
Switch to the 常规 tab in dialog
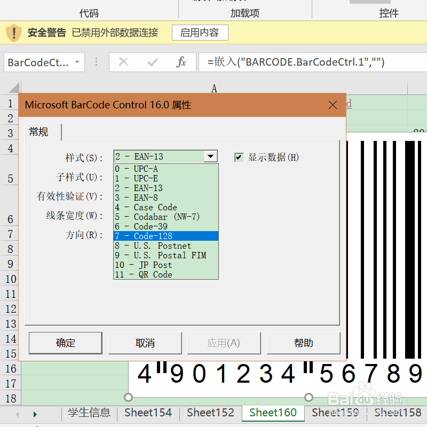click(x=43, y=132)
